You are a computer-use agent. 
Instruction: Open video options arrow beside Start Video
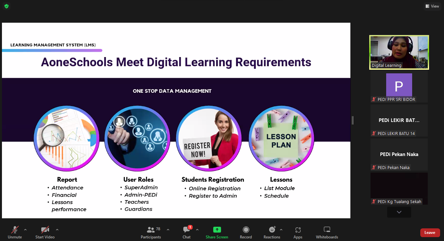click(x=57, y=230)
